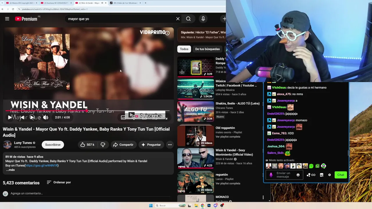Open the video player settings gear
This screenshot has width=372, height=209.
134,117
